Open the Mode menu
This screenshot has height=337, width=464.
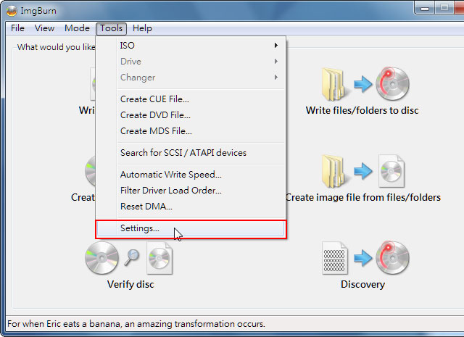[77, 28]
